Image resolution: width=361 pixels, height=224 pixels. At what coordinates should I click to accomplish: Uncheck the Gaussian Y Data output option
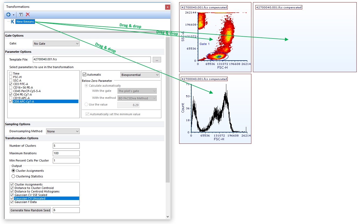(12, 202)
